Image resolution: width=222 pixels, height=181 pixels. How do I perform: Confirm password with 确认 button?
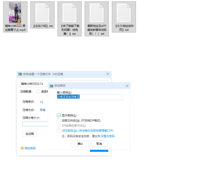(80, 144)
